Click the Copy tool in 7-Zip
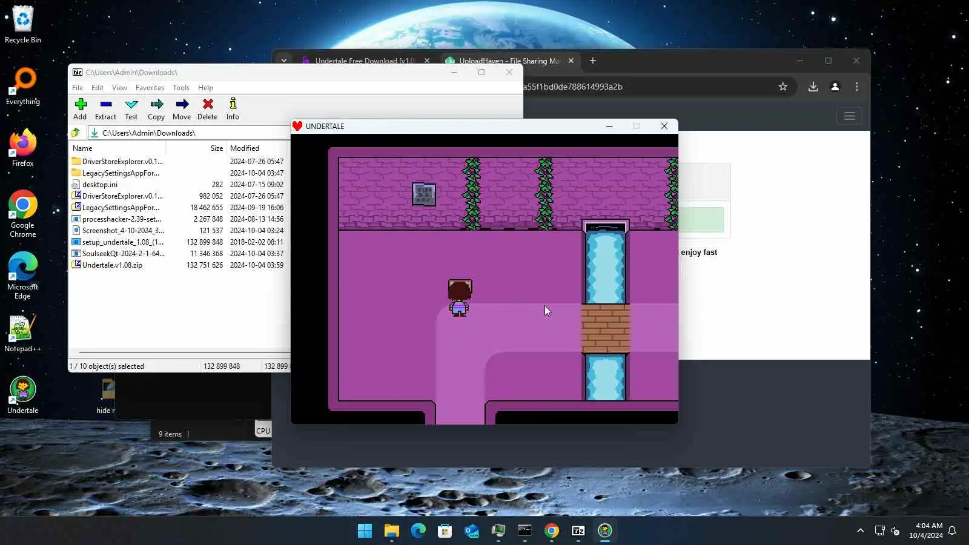Screen dimensions: 969x545 156,109
